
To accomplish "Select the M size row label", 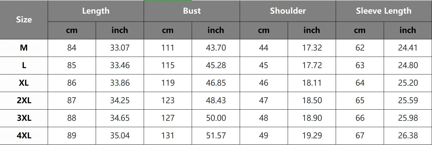I will (x=24, y=48).
